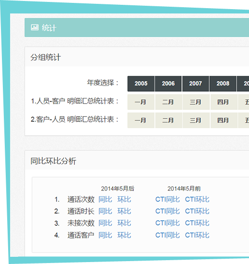Click the 年度选择 label
This screenshot has height=264, width=249.
[103, 83]
